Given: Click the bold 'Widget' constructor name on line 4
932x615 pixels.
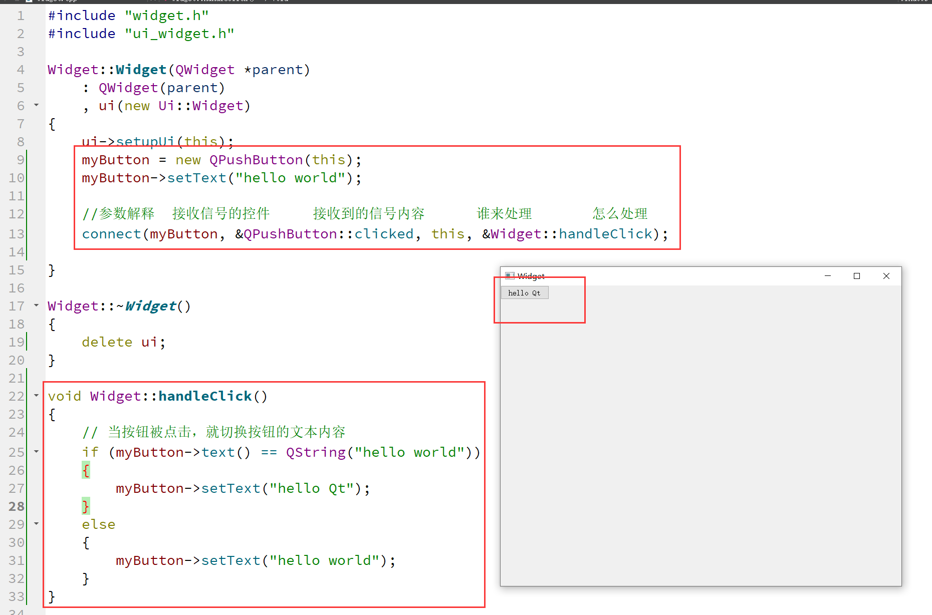Looking at the screenshot, I should pyautogui.click(x=141, y=70).
